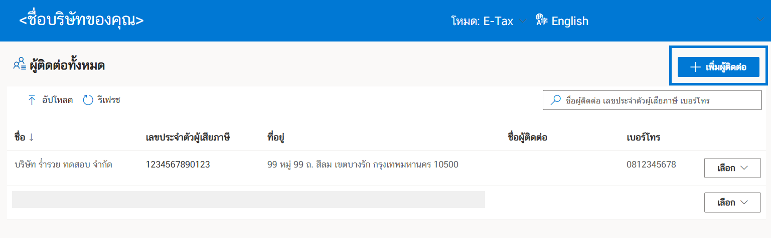Screen dimensions: 771x238
Task: Click the sort arrow next to ชื่อ
Action: point(31,137)
